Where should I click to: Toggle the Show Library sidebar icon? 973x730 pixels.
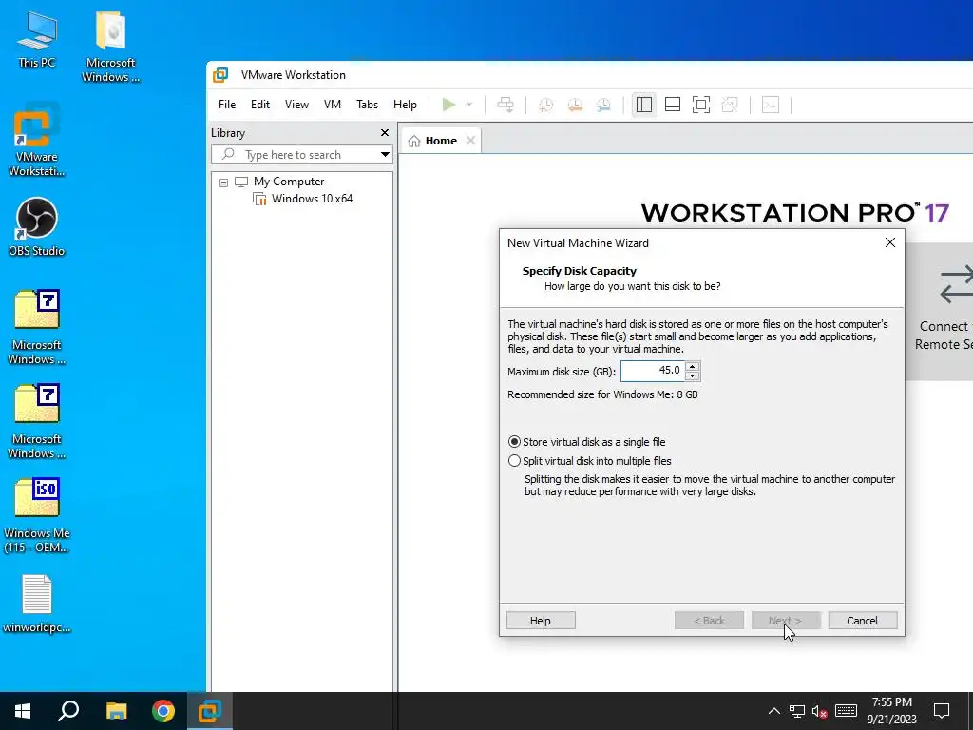tap(644, 105)
